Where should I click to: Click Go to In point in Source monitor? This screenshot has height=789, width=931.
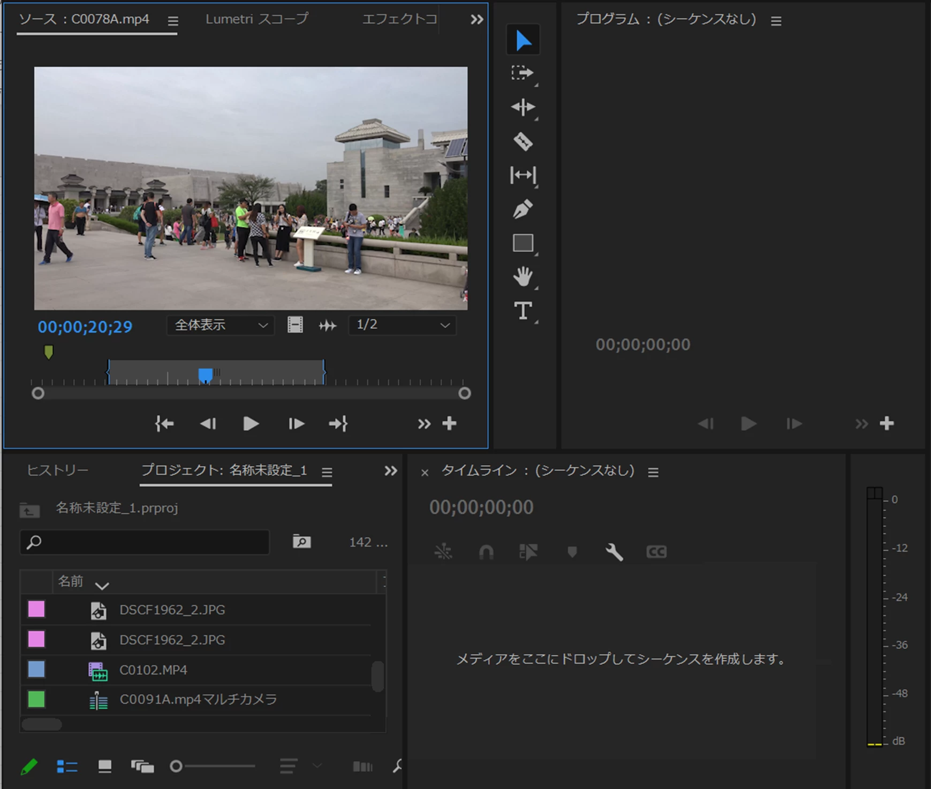coord(164,424)
